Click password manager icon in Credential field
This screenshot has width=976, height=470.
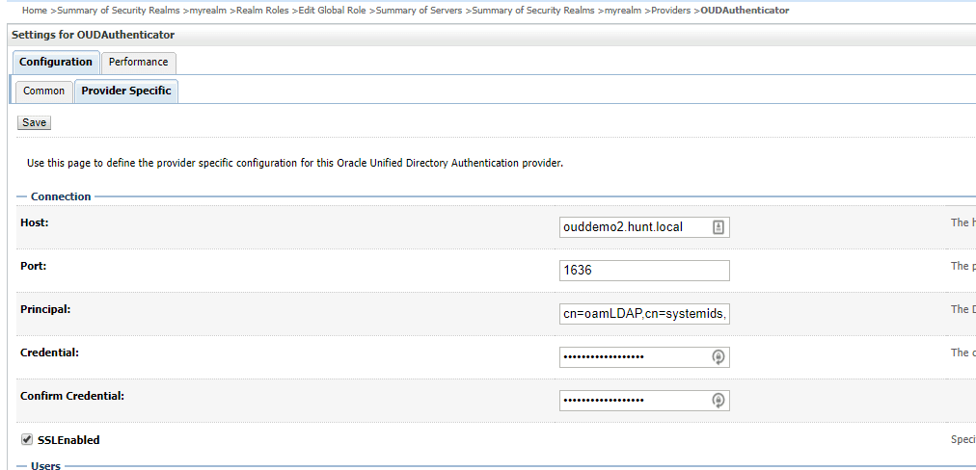point(718,357)
